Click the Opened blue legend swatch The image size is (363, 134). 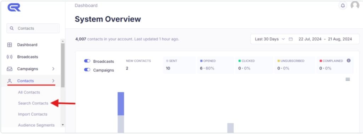(201, 61)
